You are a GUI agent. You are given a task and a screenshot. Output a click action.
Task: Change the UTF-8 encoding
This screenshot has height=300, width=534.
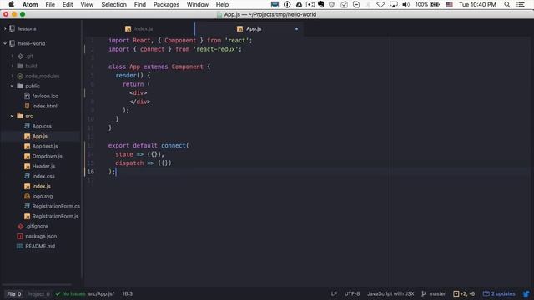[x=352, y=294]
